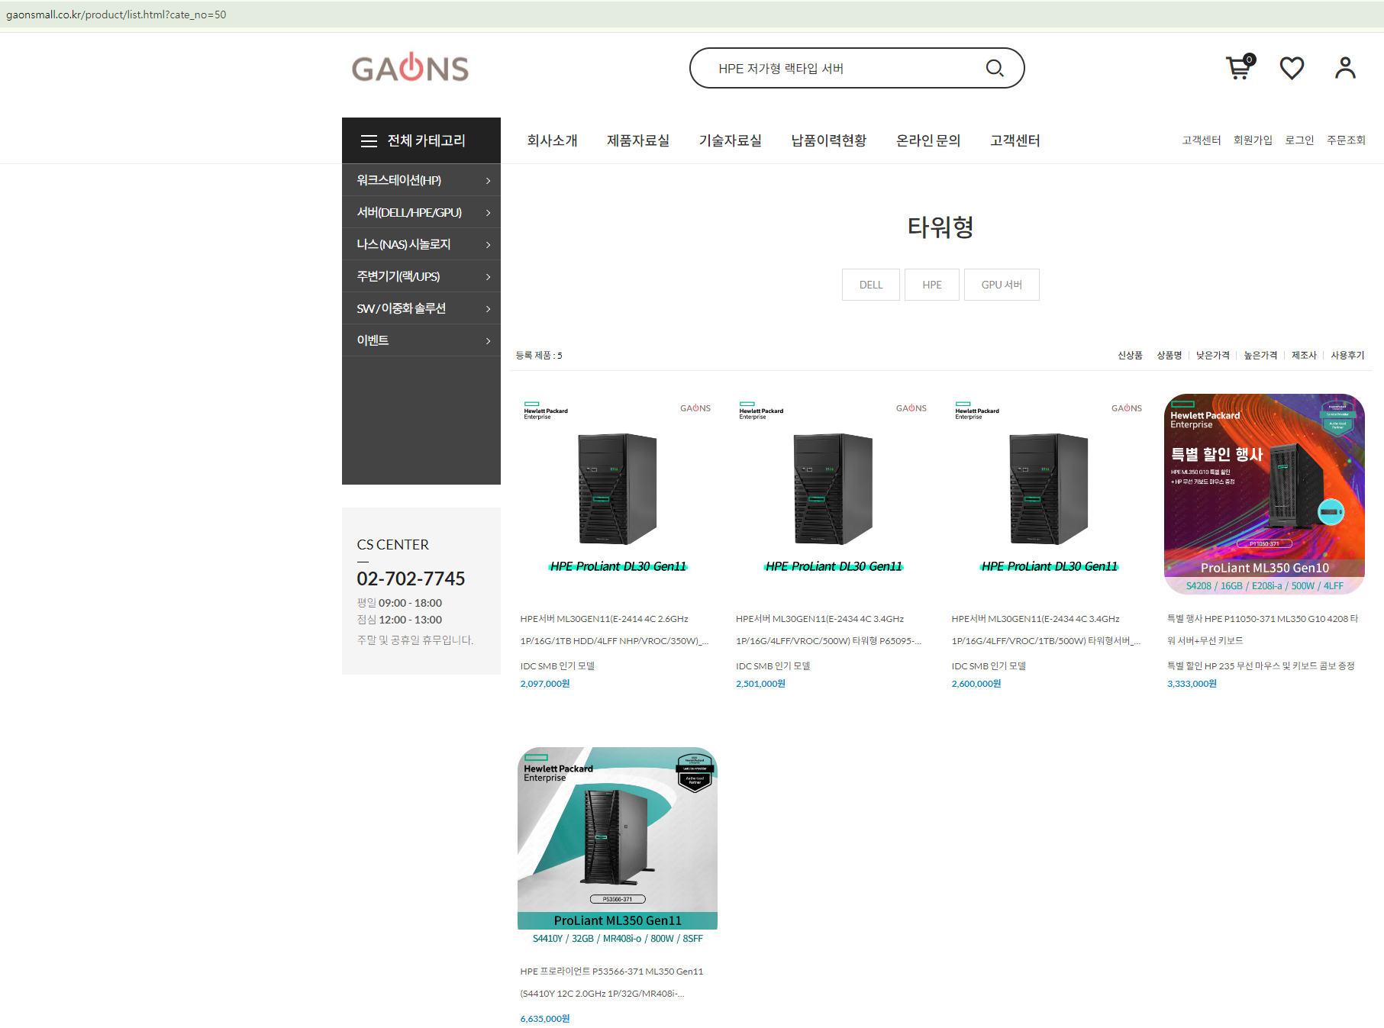This screenshot has width=1384, height=1028.
Task: Click the search magnifier icon
Action: click(994, 68)
